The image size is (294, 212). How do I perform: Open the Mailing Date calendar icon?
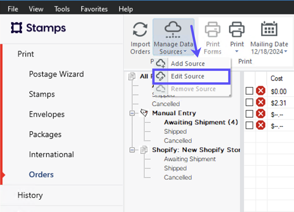tap(269, 29)
